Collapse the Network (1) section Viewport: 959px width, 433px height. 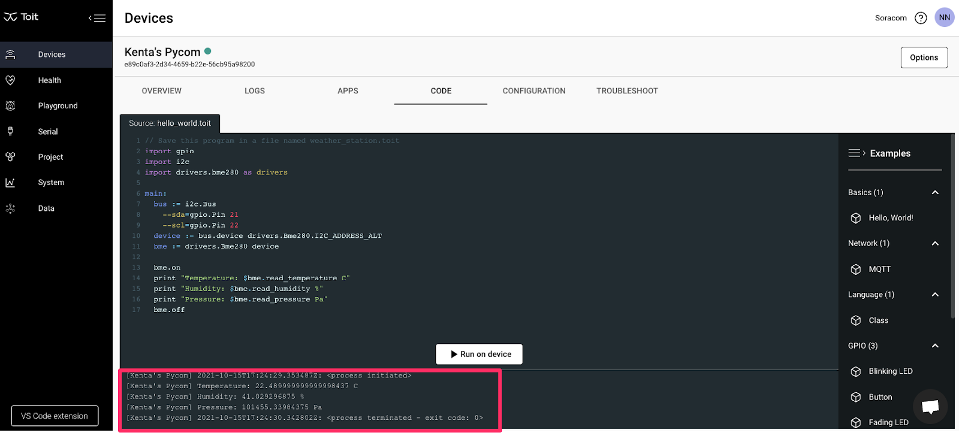coord(935,243)
